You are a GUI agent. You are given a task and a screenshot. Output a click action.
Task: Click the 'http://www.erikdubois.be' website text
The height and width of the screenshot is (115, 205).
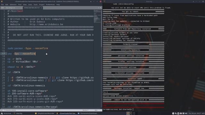click(x=46, y=24)
